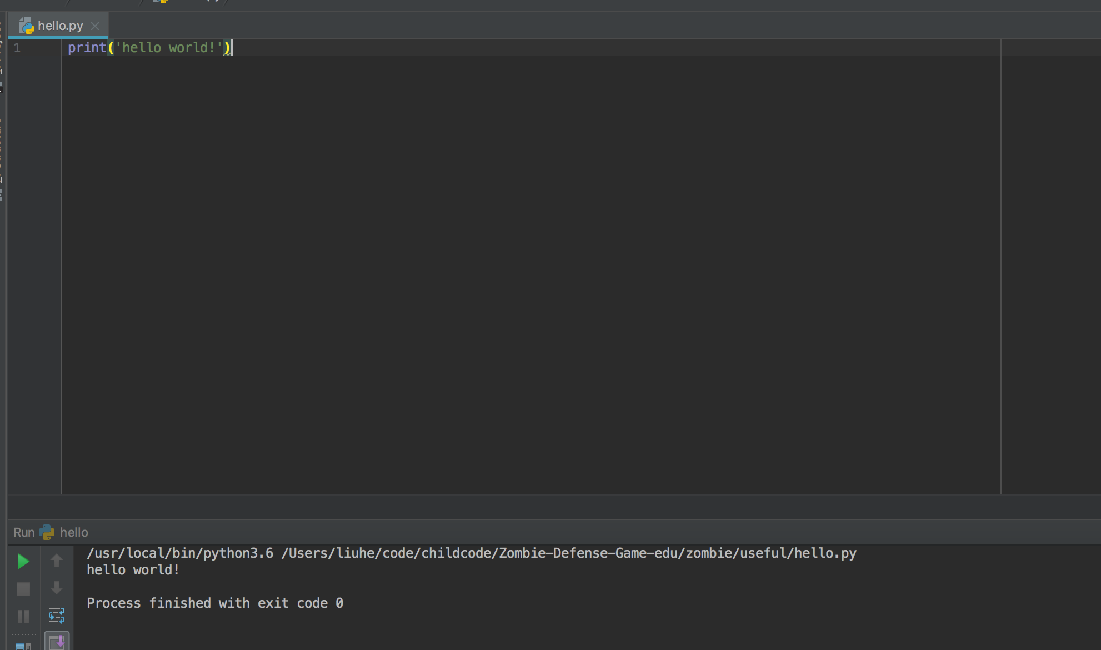Click the Down the stack trace arrow
Image resolution: width=1101 pixels, height=650 pixels.
pos(57,588)
